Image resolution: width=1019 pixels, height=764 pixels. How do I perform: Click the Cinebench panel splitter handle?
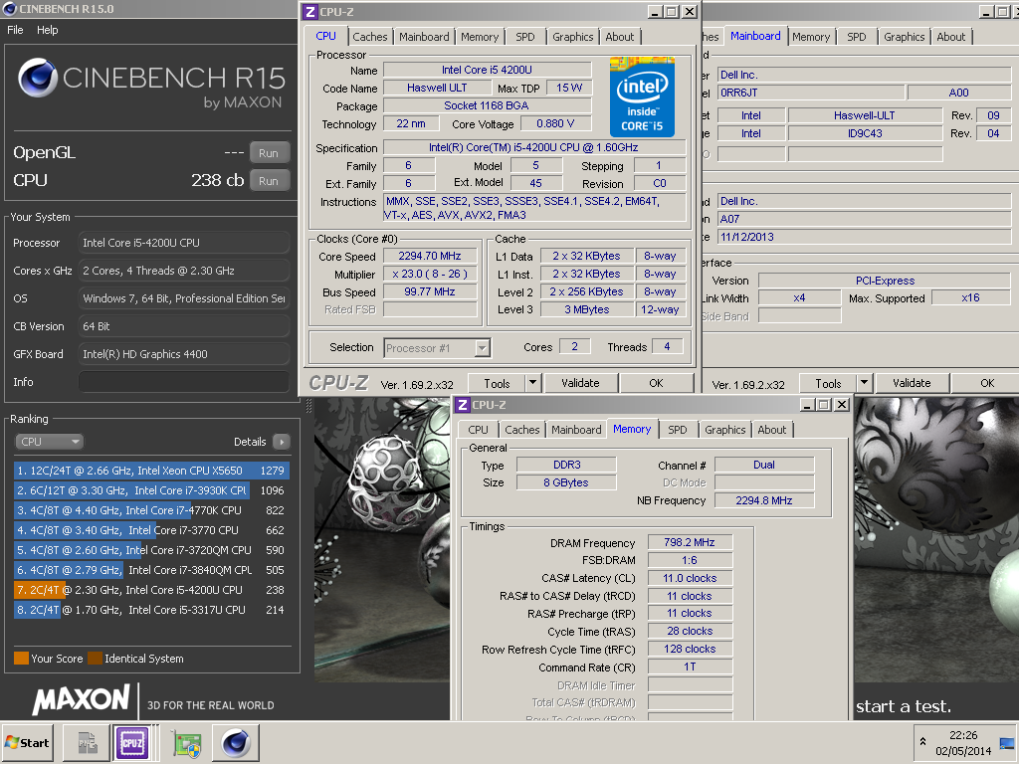[308, 406]
